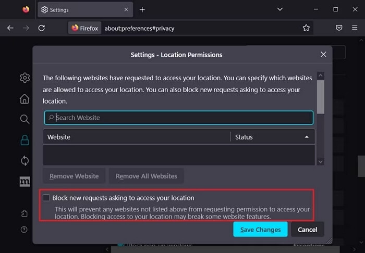365x253 pixels.
Task: Close the Settings tab
Action: [x=126, y=9]
